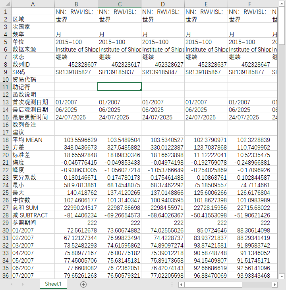Click the select-all corner triangle
Screen dimensions: 286x290
coord(6,4)
